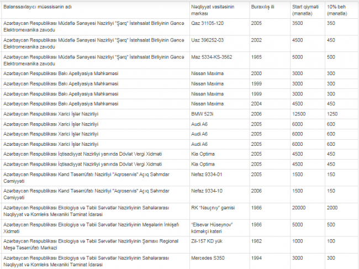Click the 'Nəqliyyat vasitəsinin markası' column header
359x269 pixels.
pyautogui.click(x=219, y=10)
